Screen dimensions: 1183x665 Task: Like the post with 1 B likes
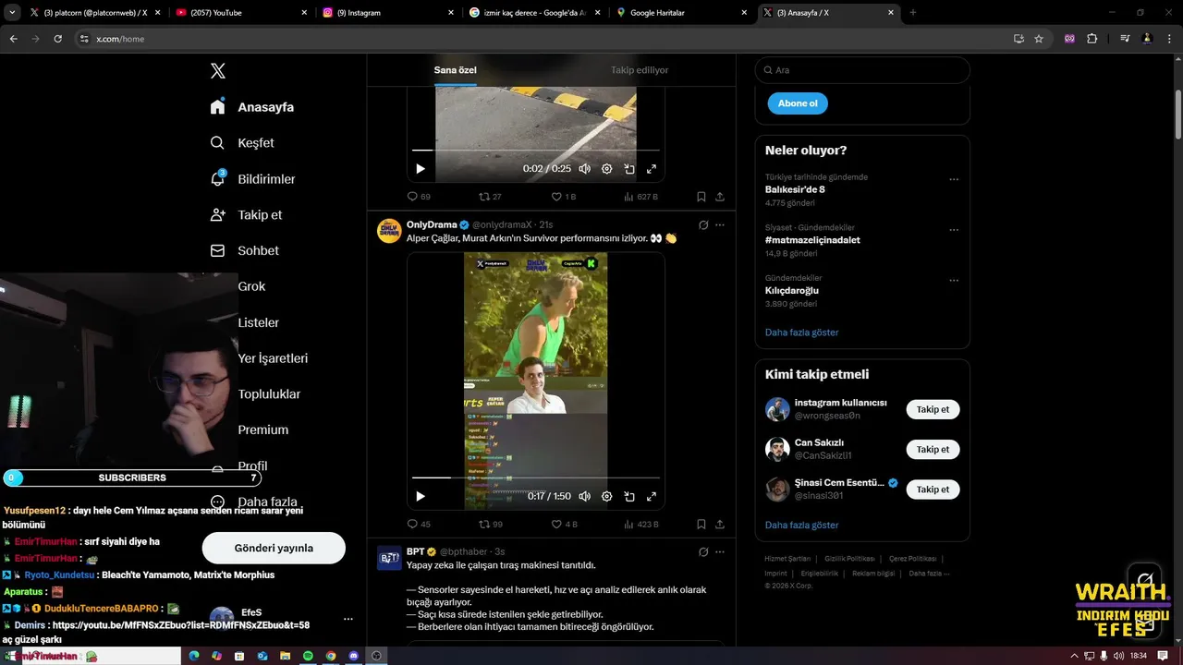click(x=564, y=197)
